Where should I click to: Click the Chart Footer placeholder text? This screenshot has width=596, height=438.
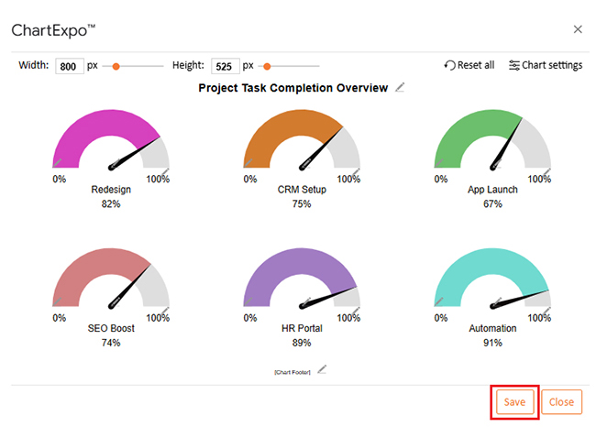tap(292, 371)
